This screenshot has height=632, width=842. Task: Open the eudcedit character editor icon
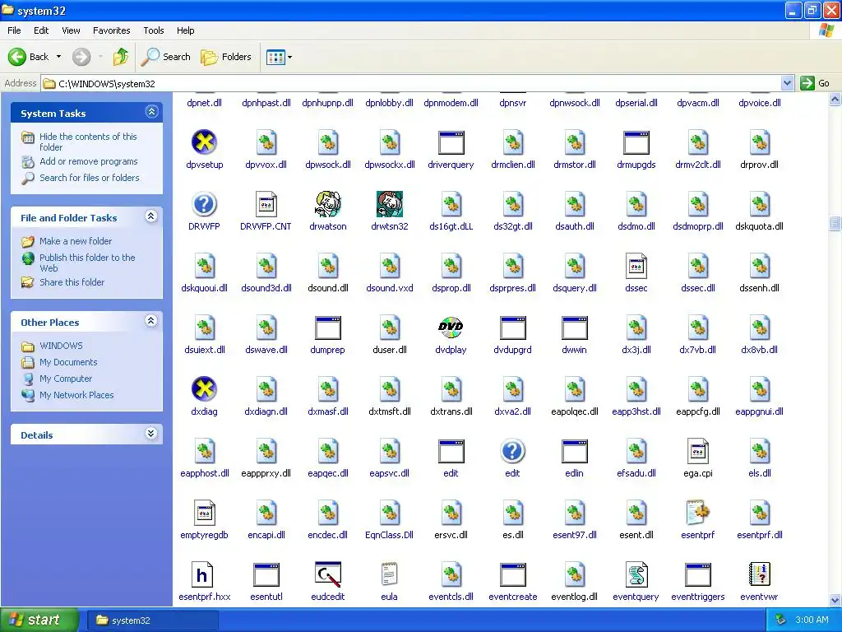(x=327, y=575)
